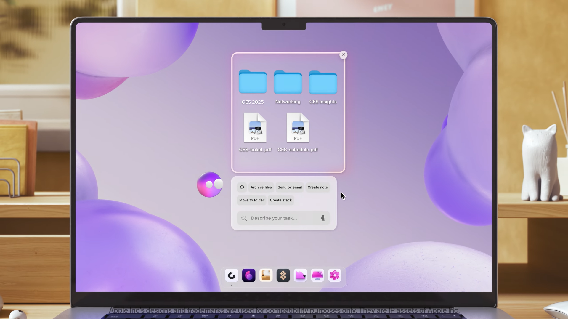
Task: Open the black ring app in dock
Action: pos(232,275)
